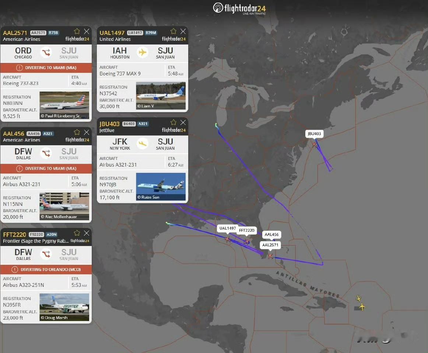Click Diverting to Miami banner on AAL456

click(46, 168)
